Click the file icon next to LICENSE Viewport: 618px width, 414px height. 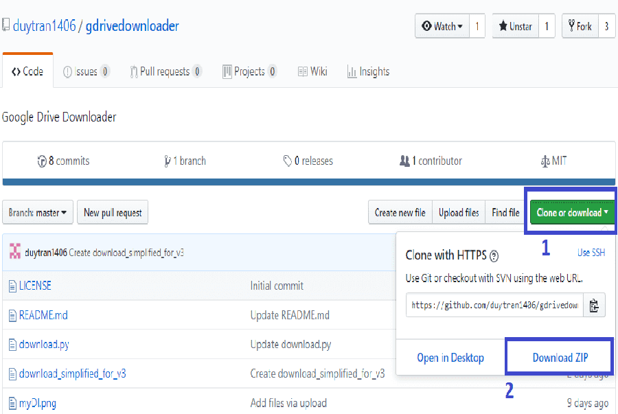pyautogui.click(x=12, y=286)
